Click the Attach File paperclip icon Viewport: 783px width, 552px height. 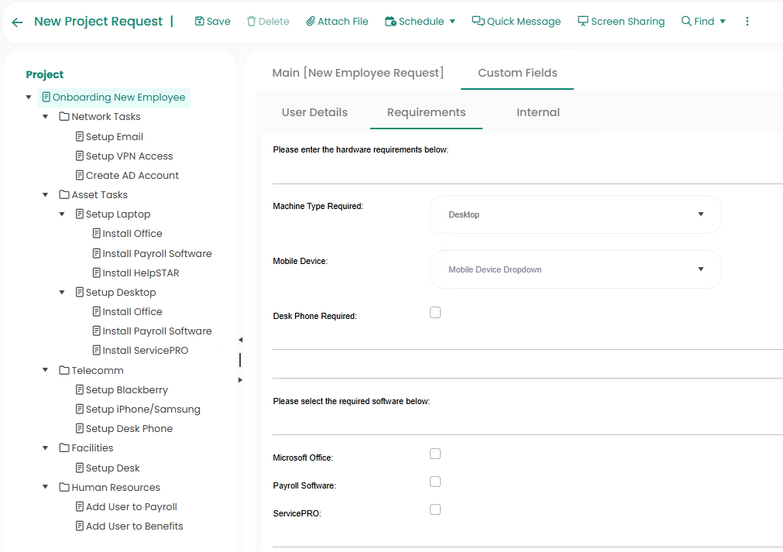click(x=311, y=21)
